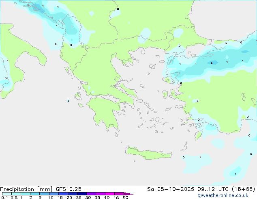Click the '50' legend scale label
257x199 pixels.
[x=125, y=197]
